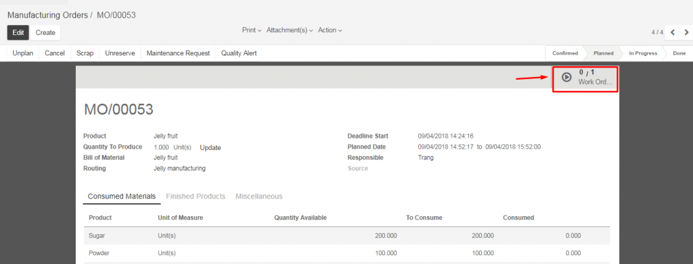Open Jelly manufacturing routing link
The image size is (693, 264).
(179, 168)
